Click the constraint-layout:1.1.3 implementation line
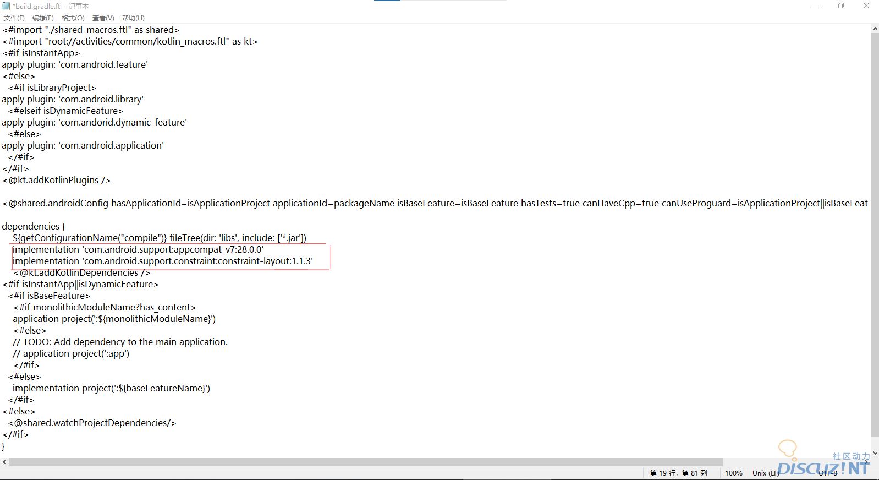This screenshot has width=879, height=480. point(162,261)
